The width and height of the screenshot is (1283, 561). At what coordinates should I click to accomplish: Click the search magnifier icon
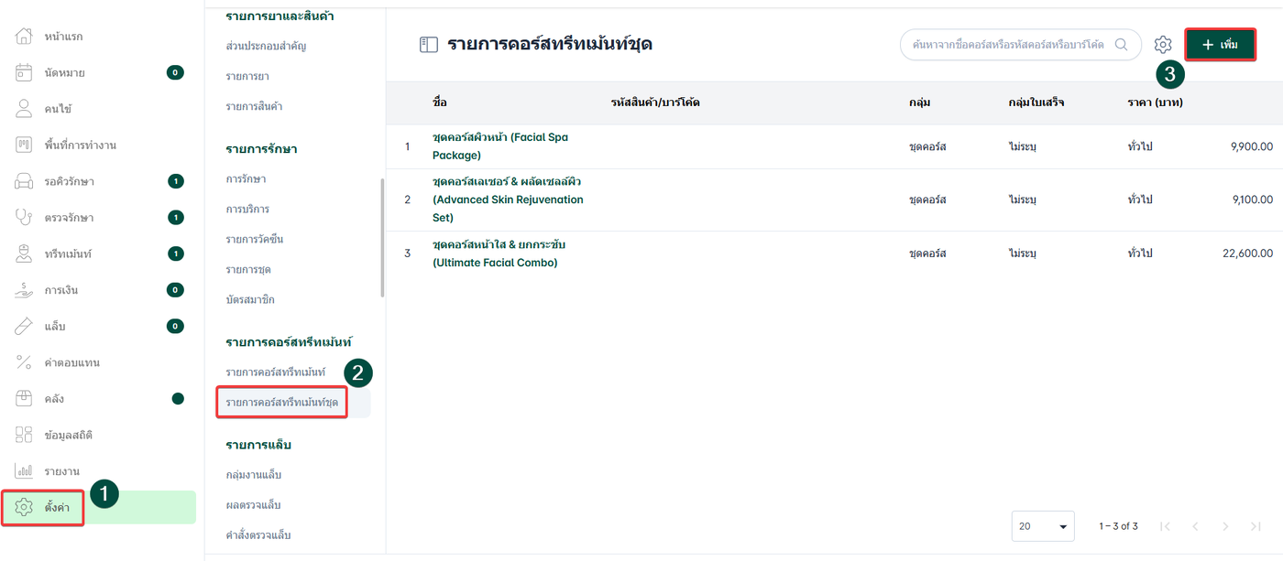pos(1121,44)
